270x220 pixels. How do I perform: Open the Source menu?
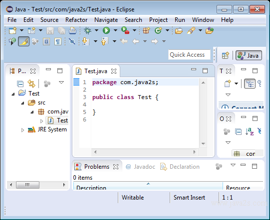[49, 20]
